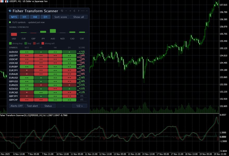Click the USD signal strength bar
229x156 pixels.
(x=14, y=34)
